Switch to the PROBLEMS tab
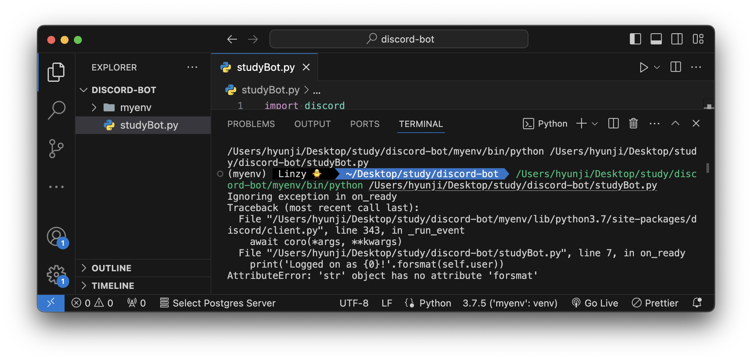 [251, 124]
